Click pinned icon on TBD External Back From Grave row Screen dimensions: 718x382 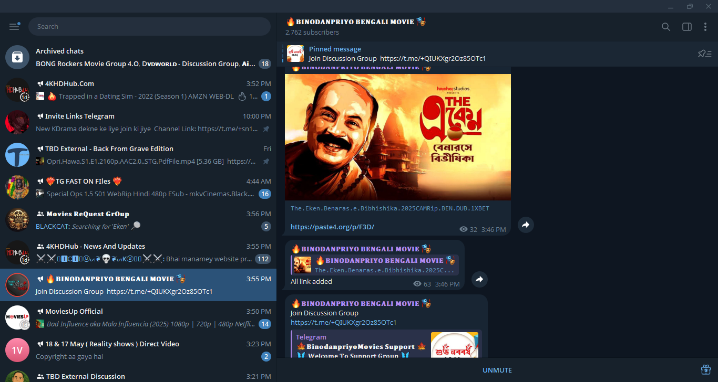(266, 162)
